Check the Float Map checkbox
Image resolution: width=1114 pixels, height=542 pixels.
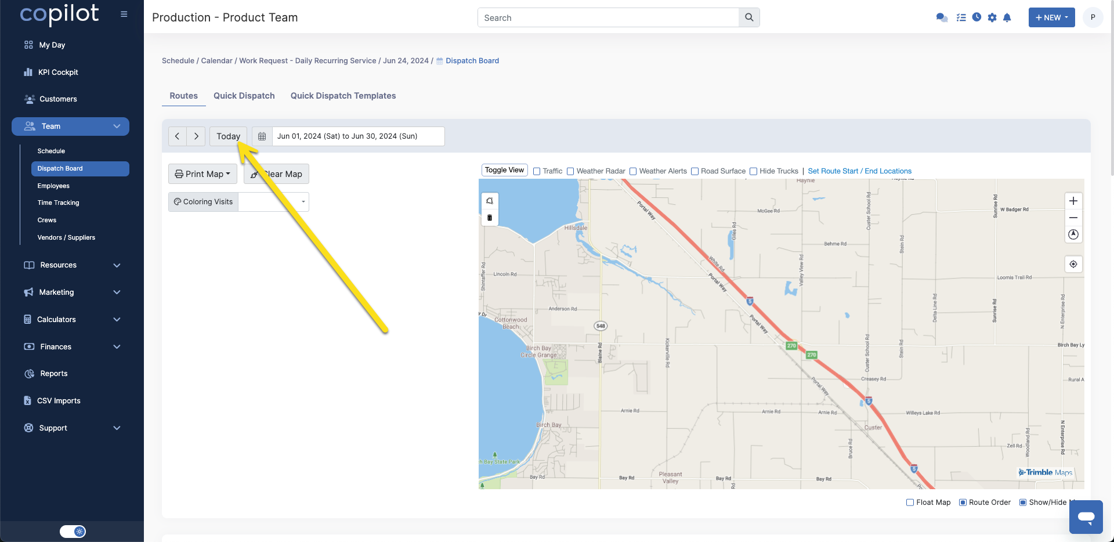point(910,503)
